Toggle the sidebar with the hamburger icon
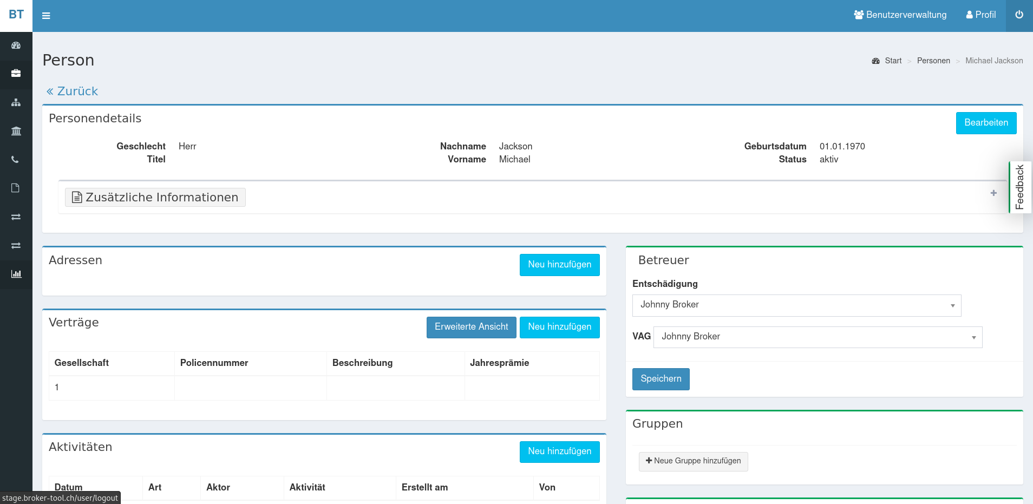Screen dimensions: 1033x504 46,15
